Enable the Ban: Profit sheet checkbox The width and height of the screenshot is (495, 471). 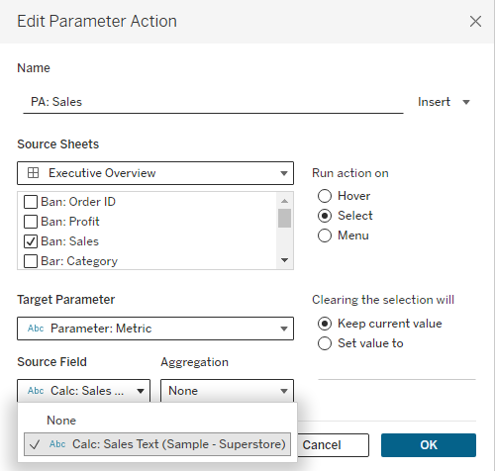pos(31,222)
